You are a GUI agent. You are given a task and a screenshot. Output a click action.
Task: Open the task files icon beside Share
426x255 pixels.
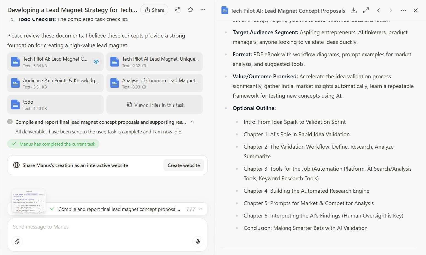[178, 10]
